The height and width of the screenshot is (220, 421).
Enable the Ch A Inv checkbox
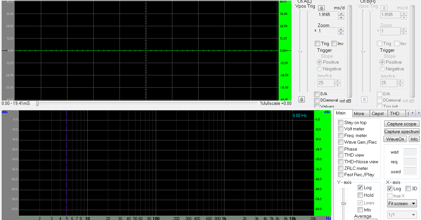[x=334, y=43]
